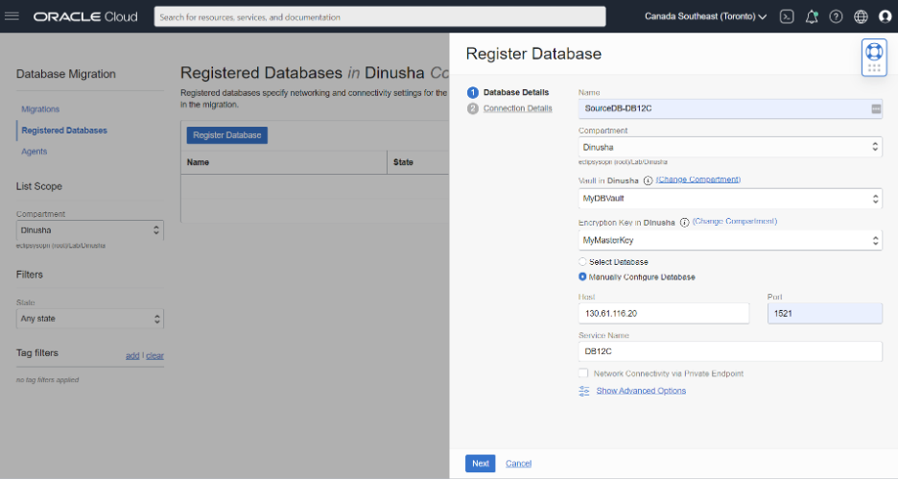Click info icon beside Encryption Key label

(684, 223)
